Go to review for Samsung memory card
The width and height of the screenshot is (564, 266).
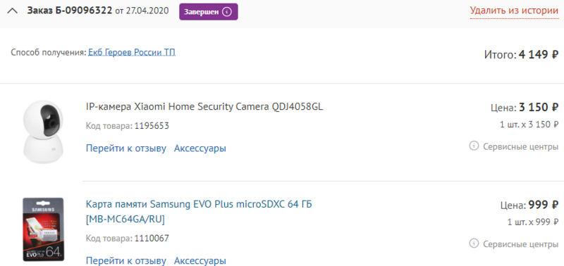coord(126,260)
